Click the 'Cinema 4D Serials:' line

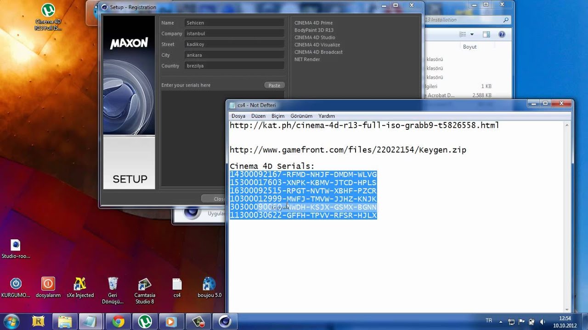[x=272, y=166]
